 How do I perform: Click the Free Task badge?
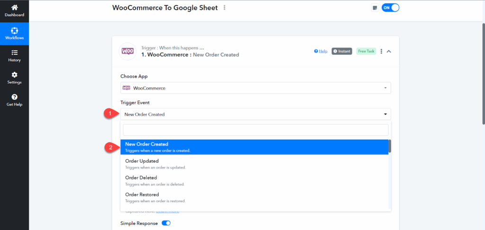[366, 51]
